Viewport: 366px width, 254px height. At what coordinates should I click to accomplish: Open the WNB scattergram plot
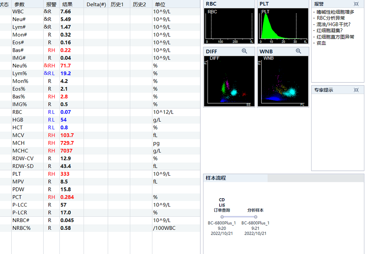pos(283,81)
